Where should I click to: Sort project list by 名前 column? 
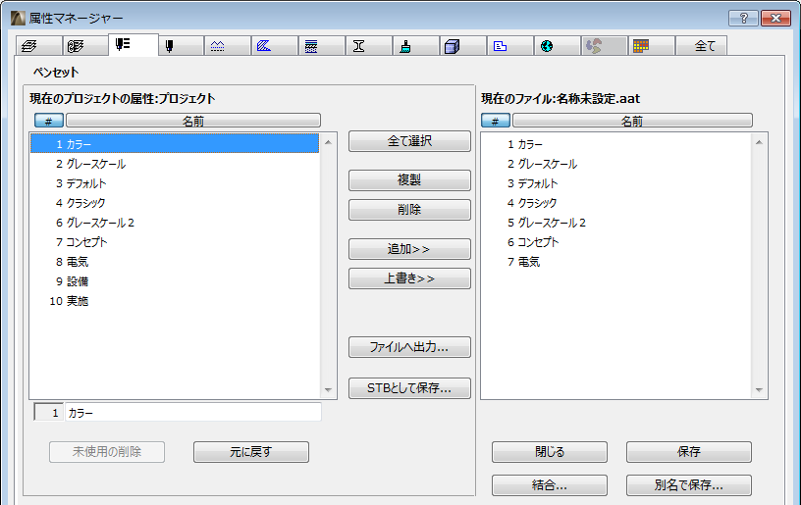pyautogui.click(x=193, y=121)
